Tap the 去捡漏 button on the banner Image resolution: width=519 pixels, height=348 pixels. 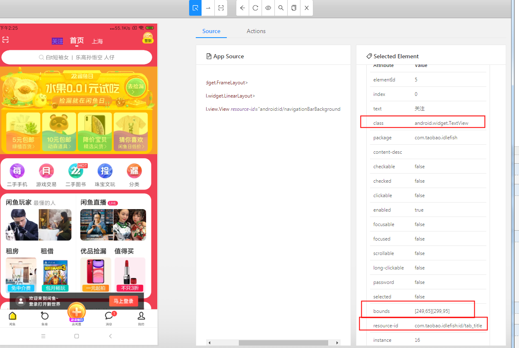pyautogui.click(x=136, y=86)
